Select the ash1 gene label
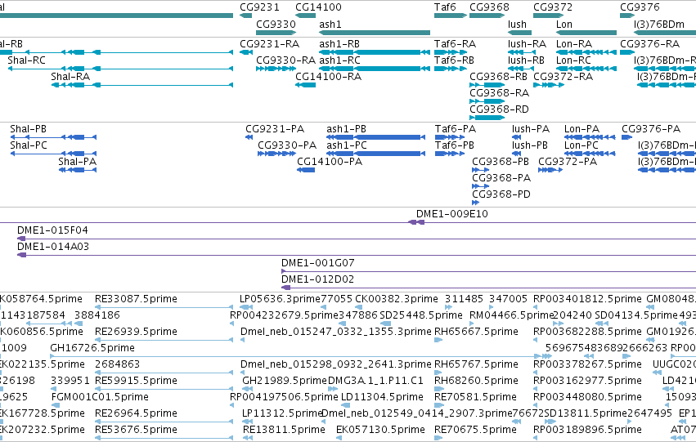 (x=330, y=24)
